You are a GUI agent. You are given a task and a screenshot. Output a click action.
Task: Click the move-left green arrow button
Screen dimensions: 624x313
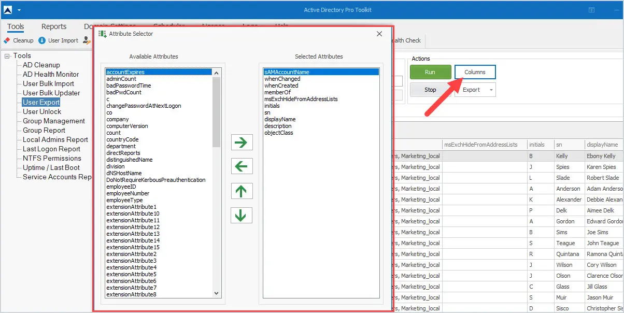click(241, 166)
